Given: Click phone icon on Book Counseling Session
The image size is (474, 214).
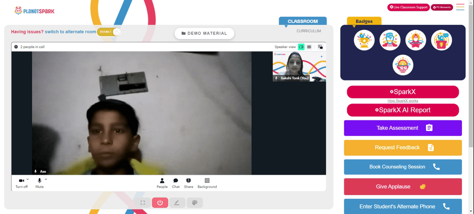Looking at the screenshot, I should (x=436, y=167).
